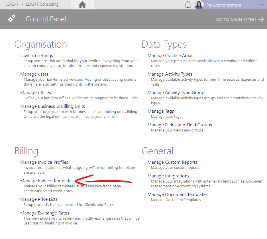The width and height of the screenshot is (267, 239).
Task: Click the Data Types section heading
Action: [x=164, y=44]
